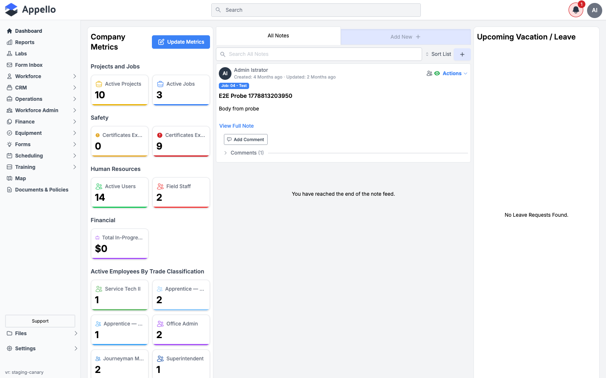Click the Documents & Policies file icon

click(x=9, y=190)
